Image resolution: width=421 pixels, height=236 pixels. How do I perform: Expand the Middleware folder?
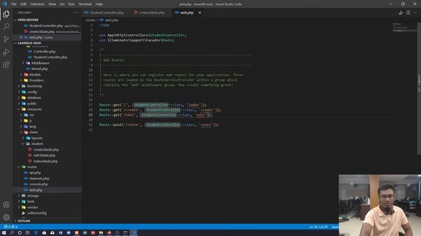40,63
